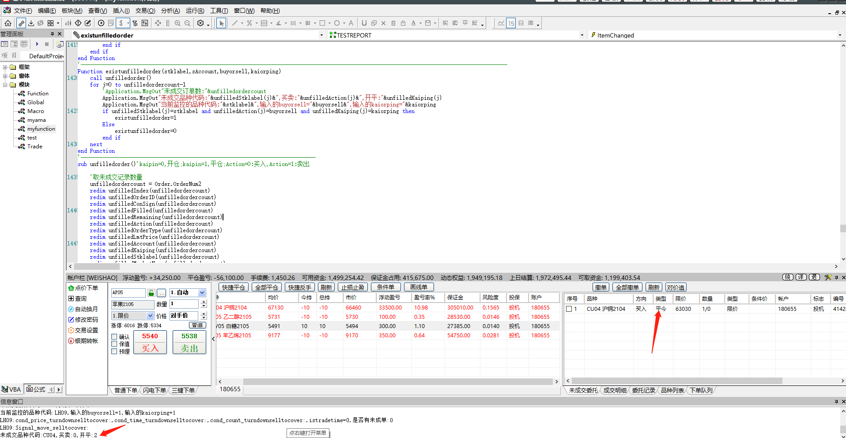Click the 快捷平仓 button
The height and width of the screenshot is (438, 846).
coord(234,287)
